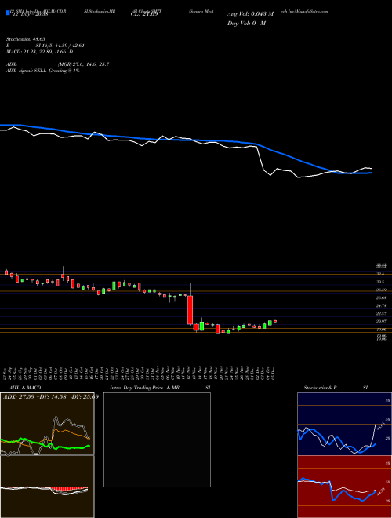Click the red MACD histogram bars
Image resolution: width=392 pixels, height=518 pixels.
69,489
